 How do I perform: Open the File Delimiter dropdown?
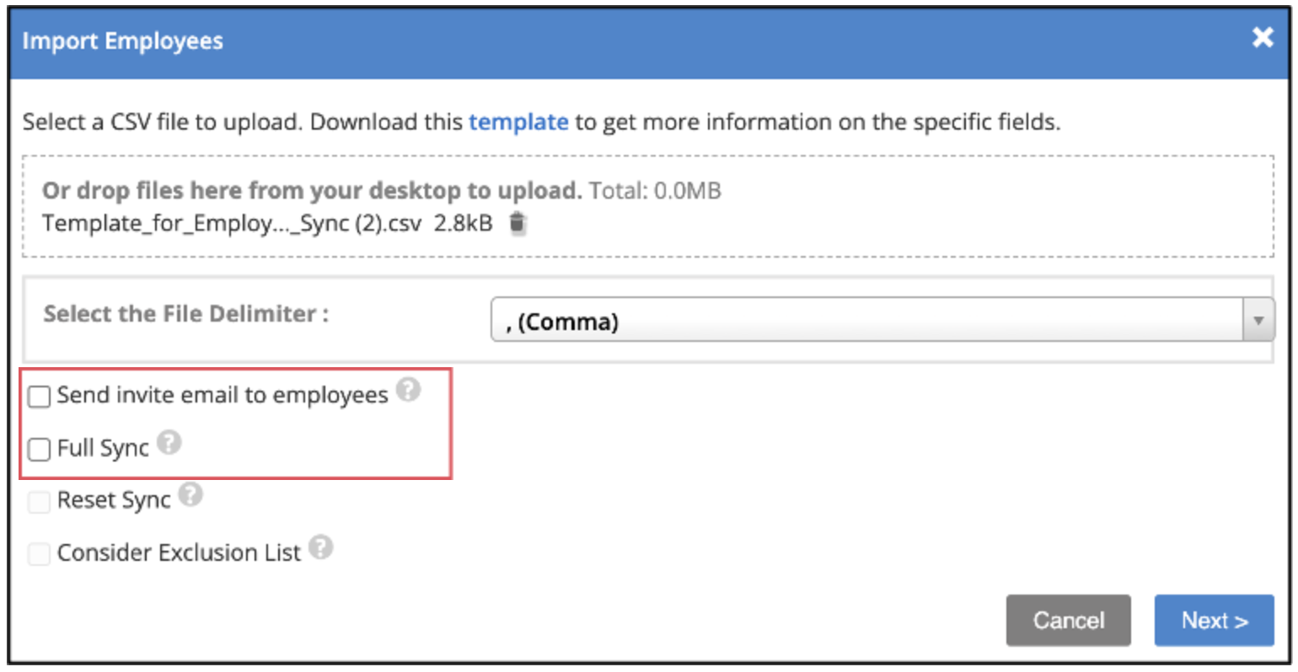[x=882, y=321]
